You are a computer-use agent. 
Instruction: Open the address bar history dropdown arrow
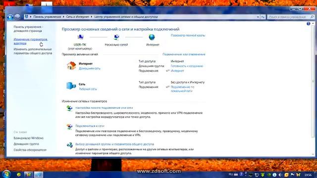click(258, 17)
